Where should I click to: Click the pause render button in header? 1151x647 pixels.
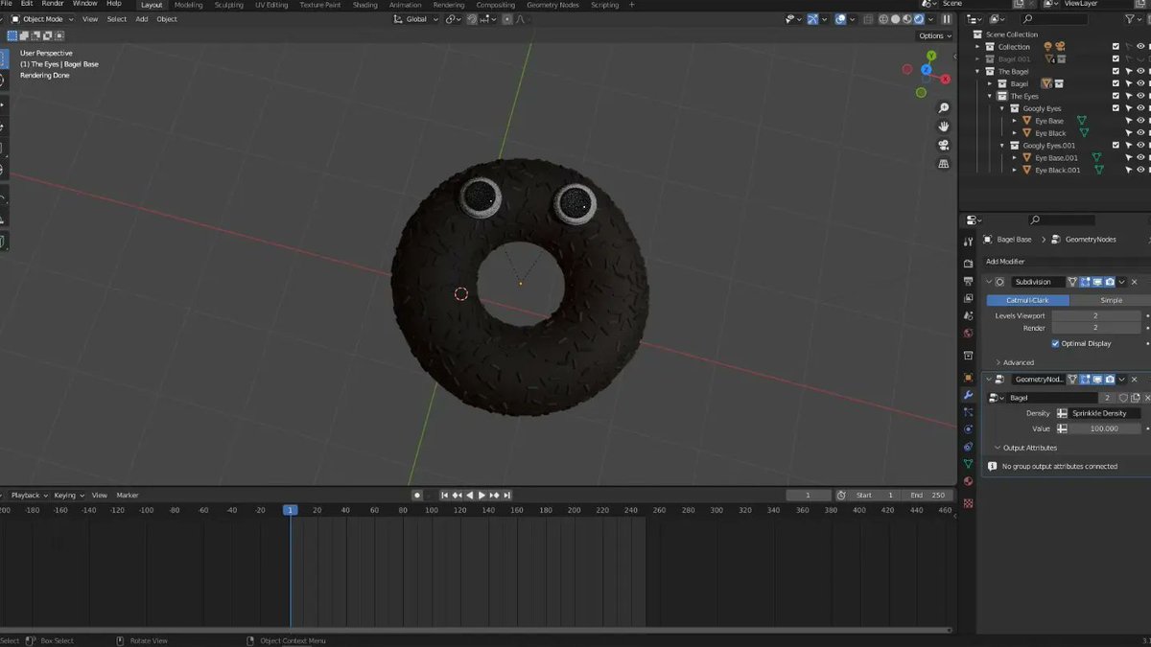tap(947, 19)
